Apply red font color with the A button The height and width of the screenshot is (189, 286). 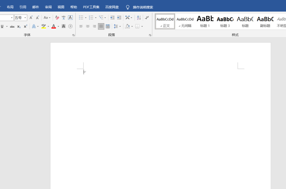point(53,26)
